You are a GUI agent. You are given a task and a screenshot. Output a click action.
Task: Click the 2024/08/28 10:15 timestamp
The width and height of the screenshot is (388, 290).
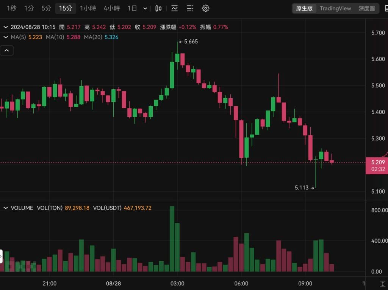tap(33, 27)
